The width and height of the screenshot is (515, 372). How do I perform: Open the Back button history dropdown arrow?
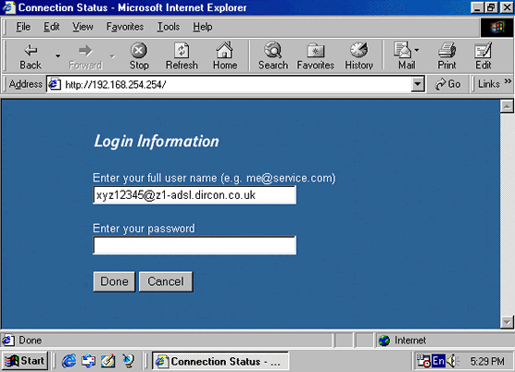(x=57, y=56)
